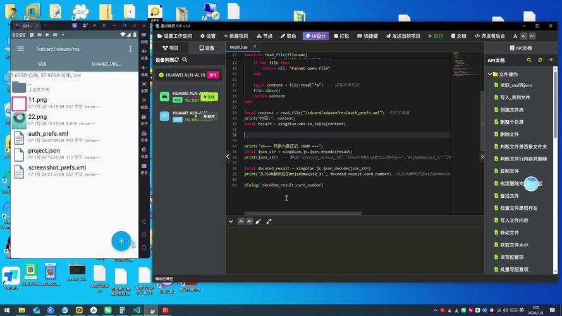562x316 pixels.
Task: Click the pink 断开 button beside HUAWEI ALN-AL10
Action: click(213, 75)
